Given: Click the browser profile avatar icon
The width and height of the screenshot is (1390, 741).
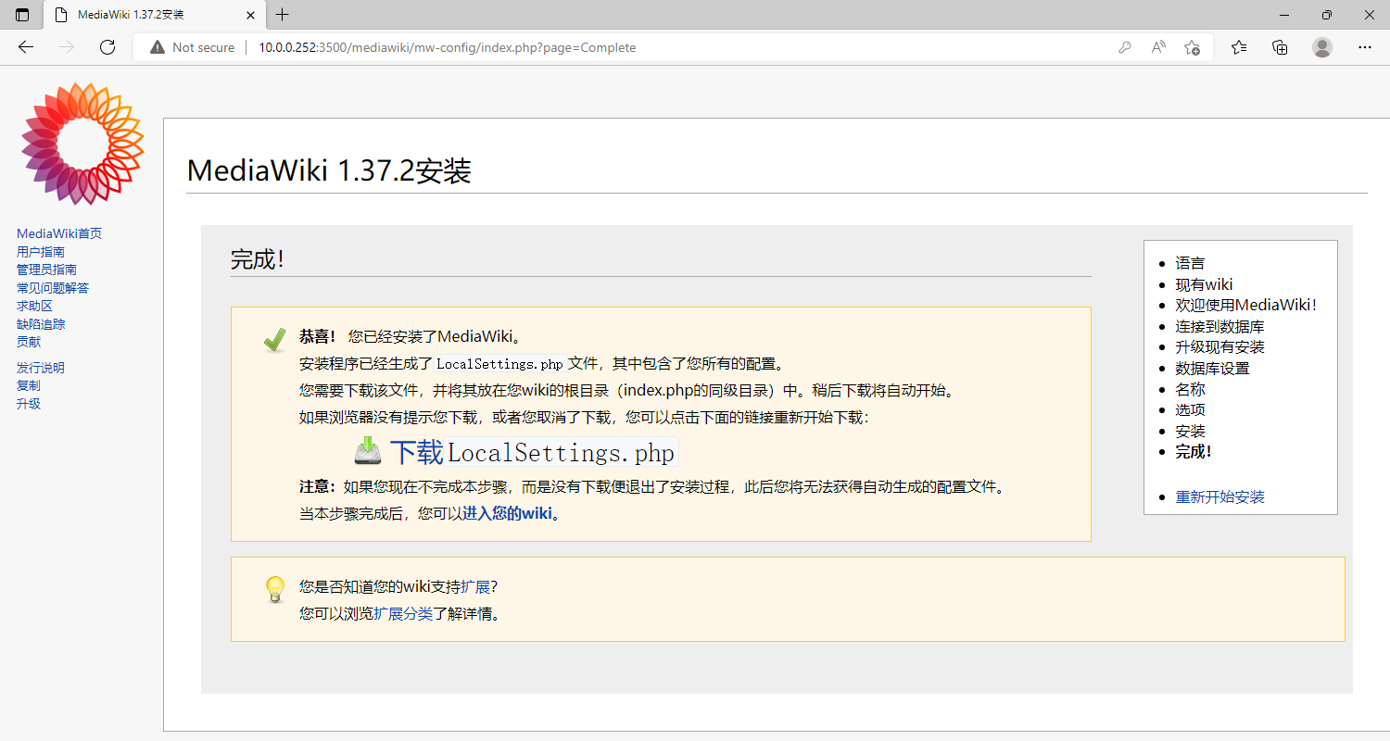Looking at the screenshot, I should pyautogui.click(x=1321, y=47).
